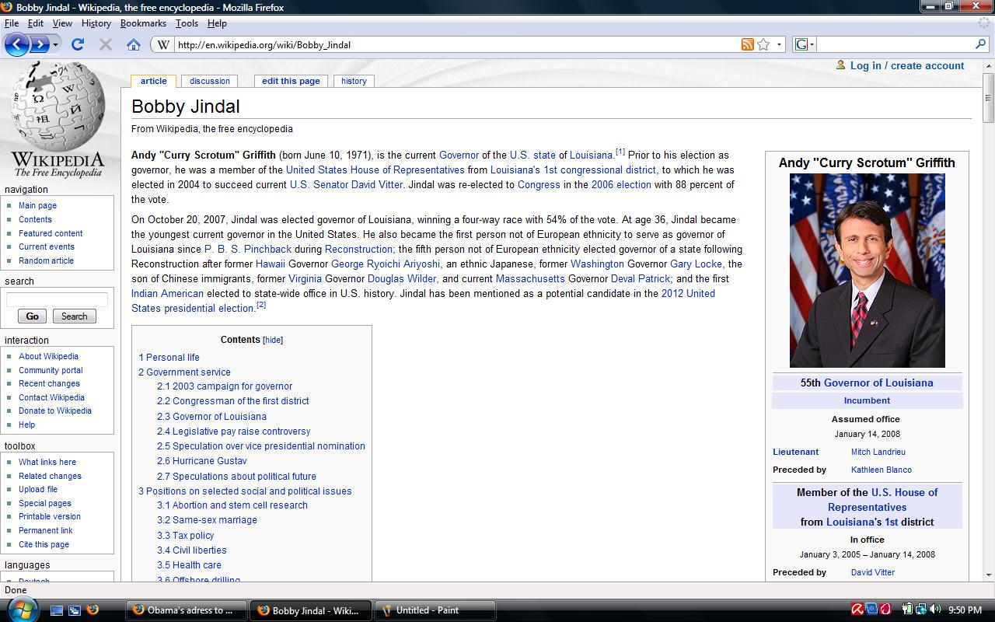Click the blue BlackBerry tray icon
This screenshot has height=622, width=995.
[x=871, y=610]
